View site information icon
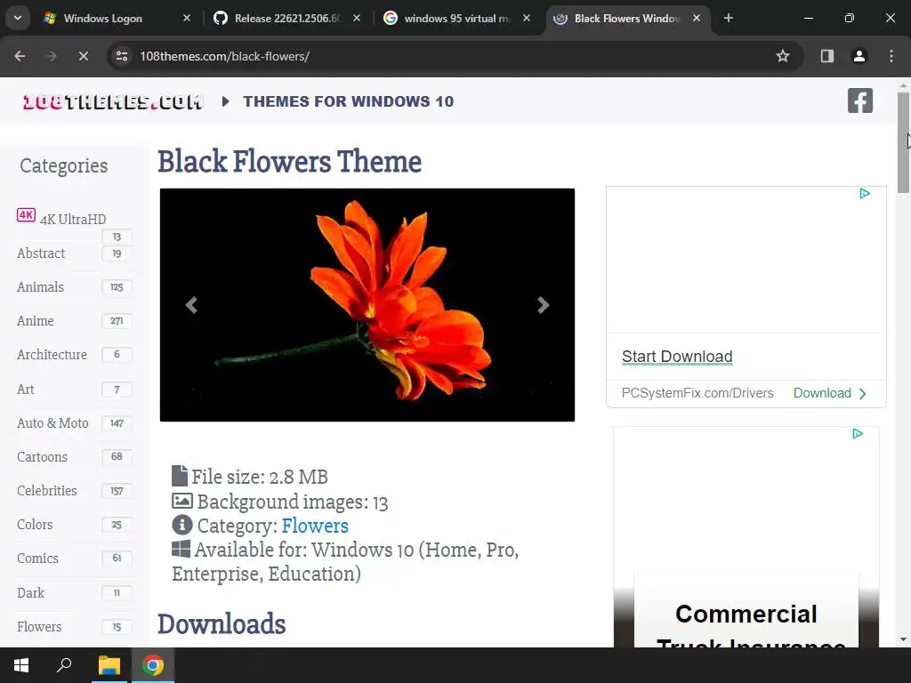The image size is (911, 683). coord(122,56)
